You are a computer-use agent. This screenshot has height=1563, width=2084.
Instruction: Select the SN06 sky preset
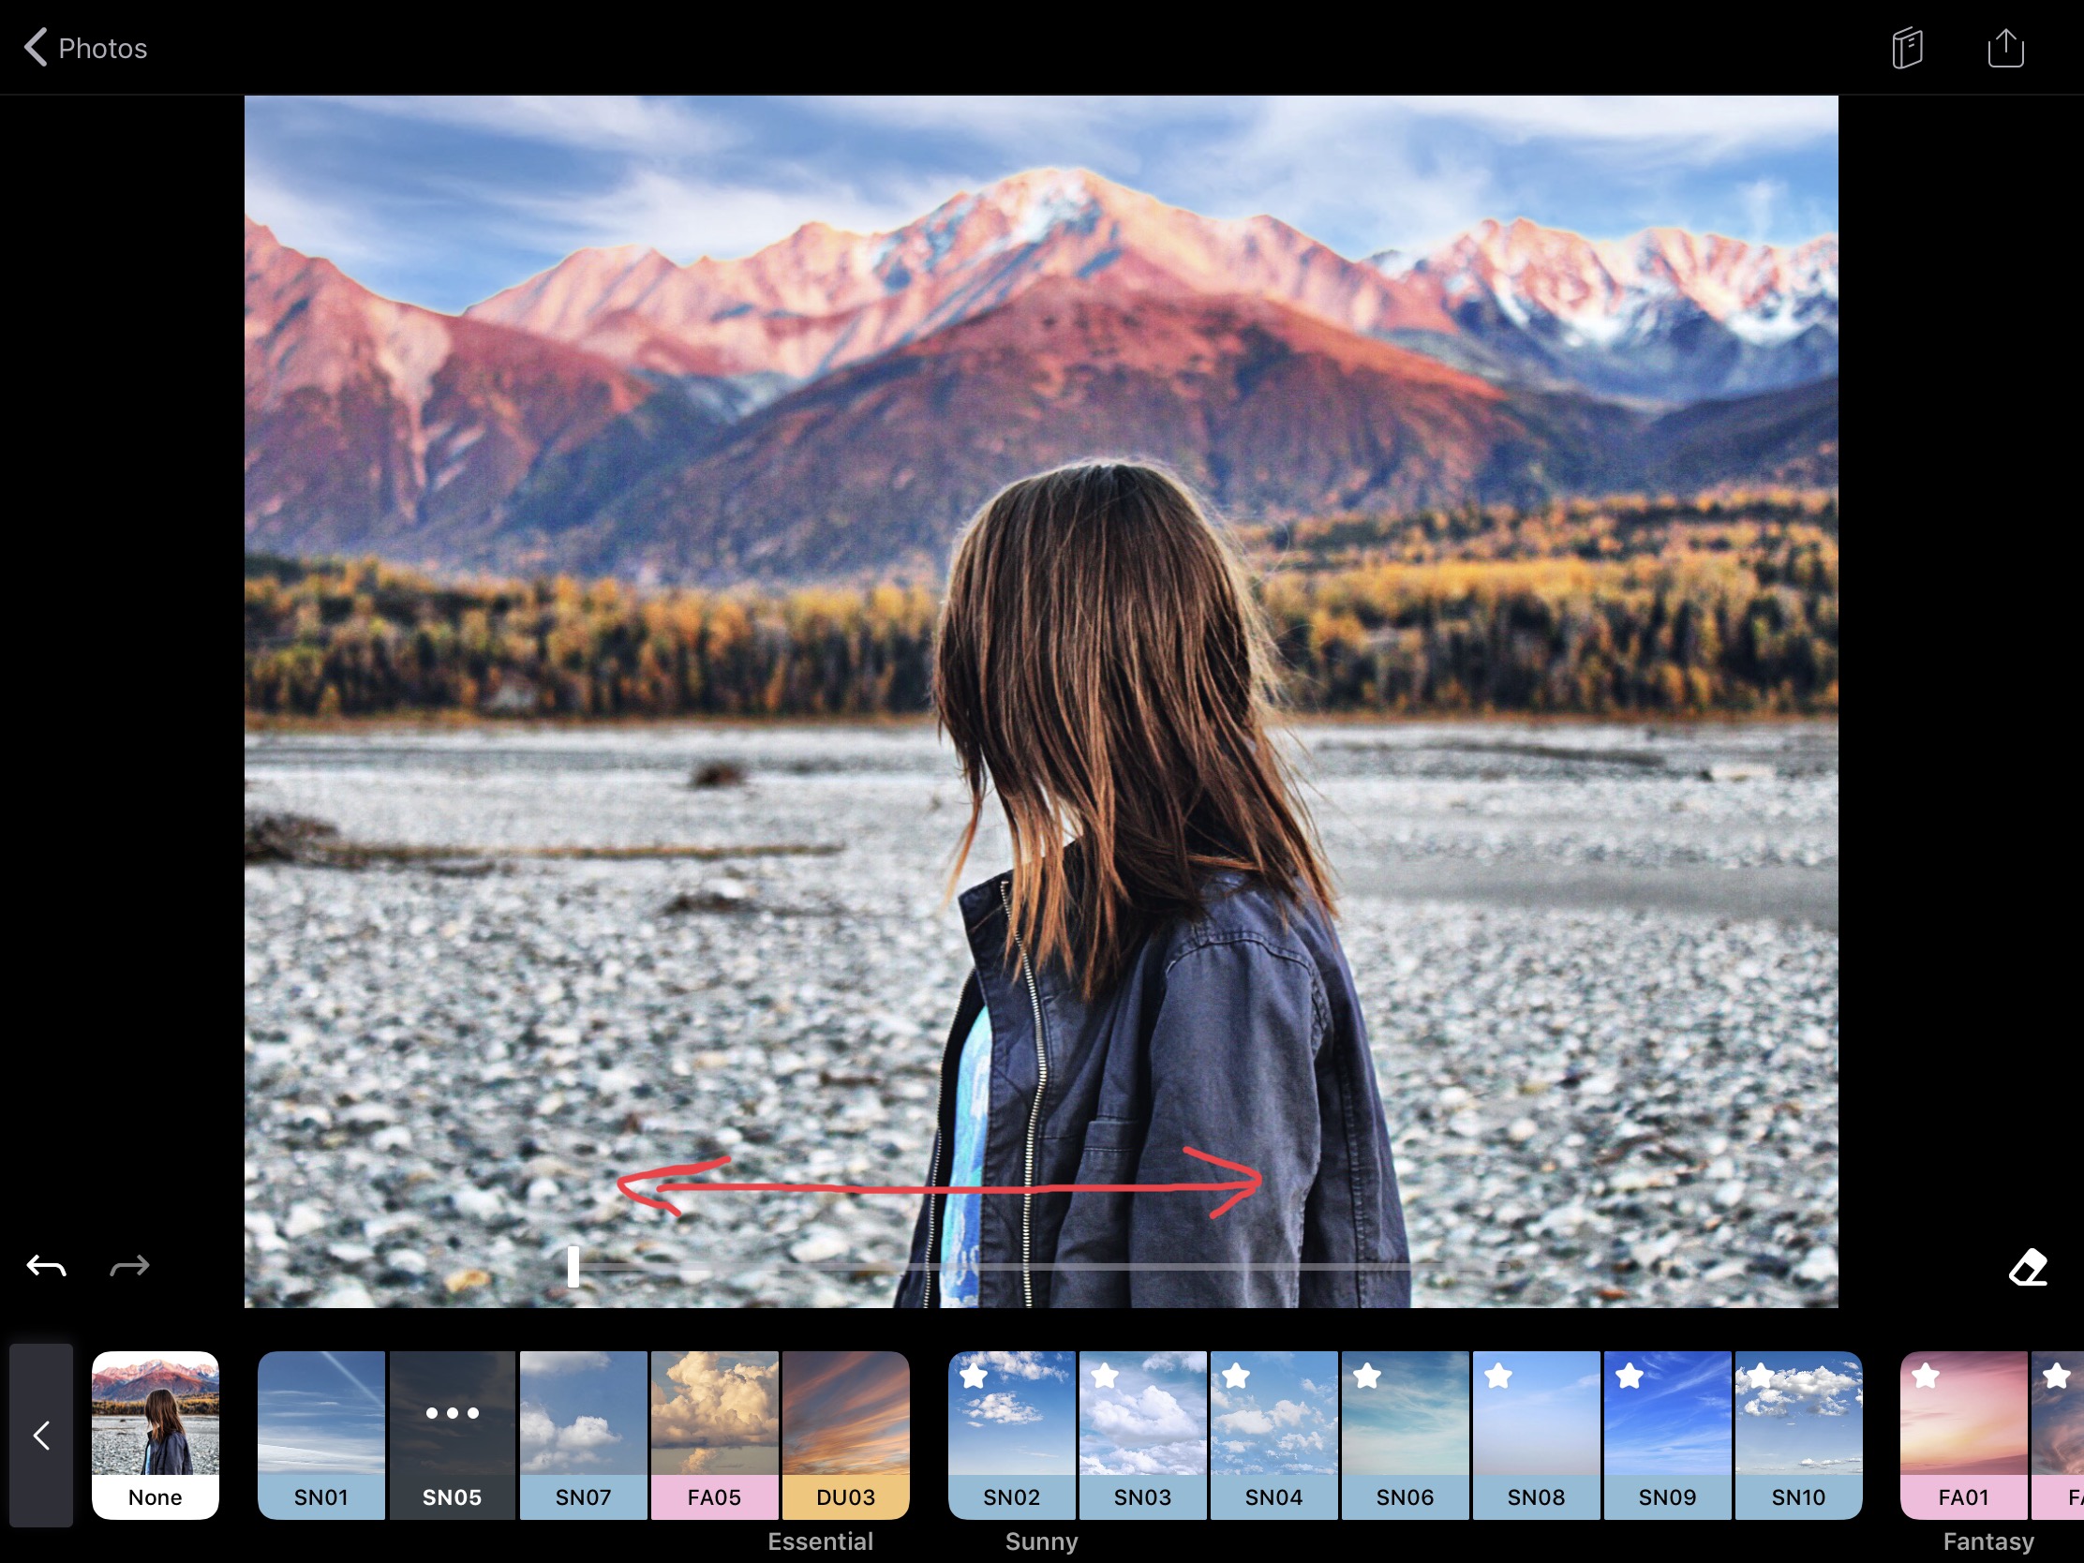1405,1434
